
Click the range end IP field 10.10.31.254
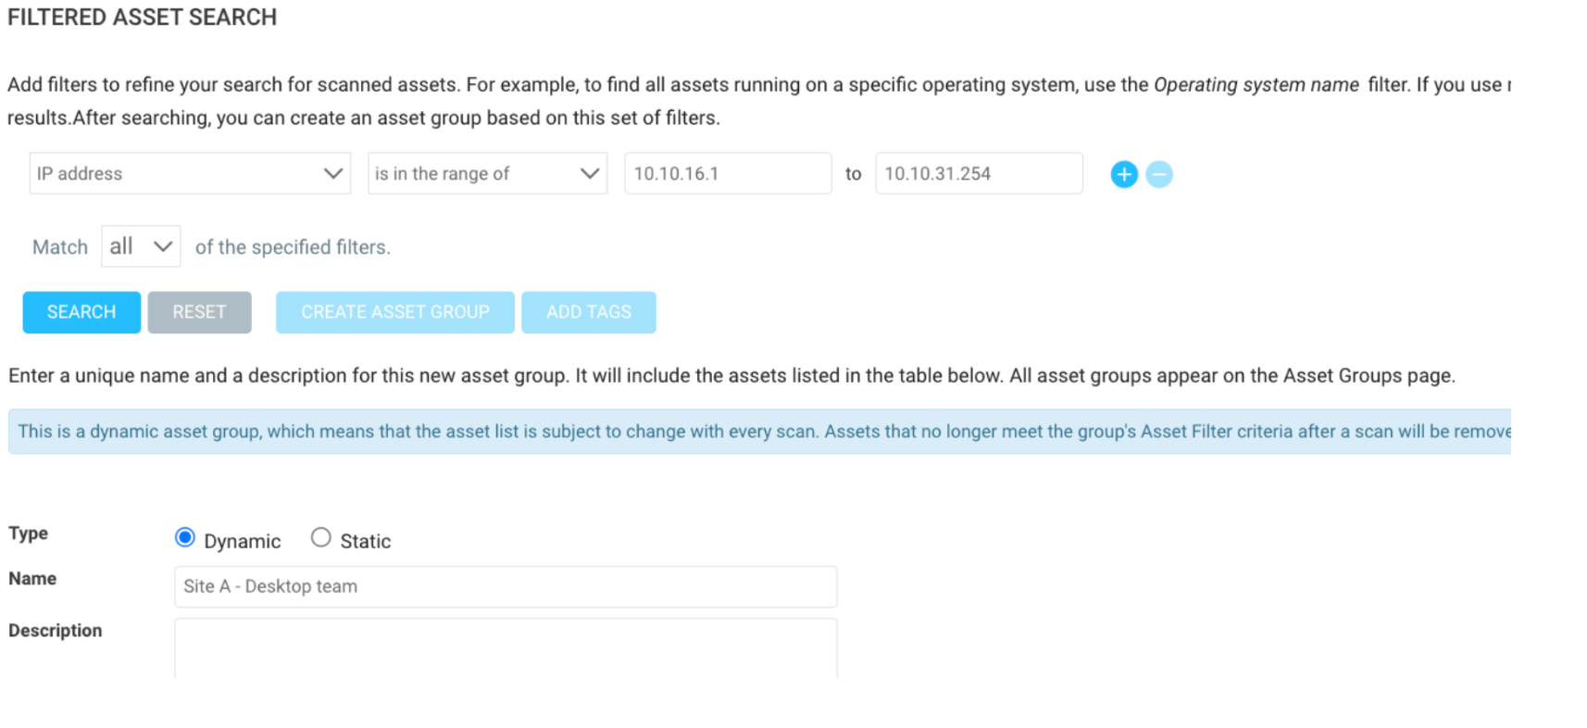(978, 173)
